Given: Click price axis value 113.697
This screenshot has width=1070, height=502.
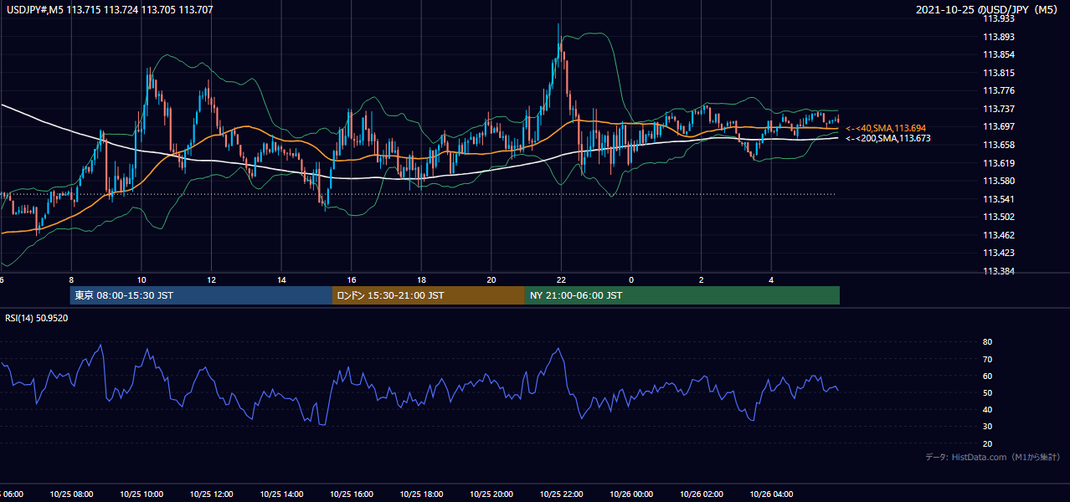Looking at the screenshot, I should click(998, 126).
